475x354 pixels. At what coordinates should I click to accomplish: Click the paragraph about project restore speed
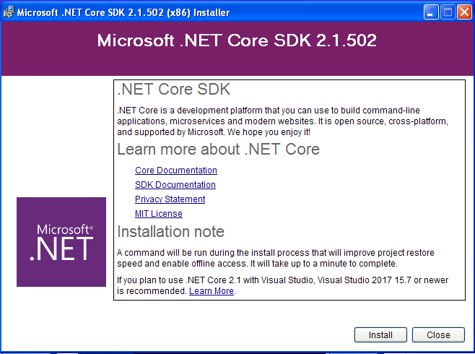277,258
